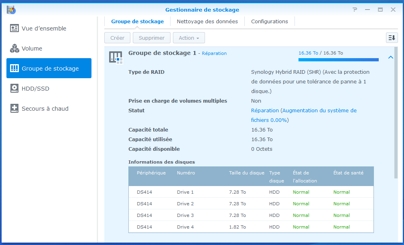Select the Drive 4 row in disk table
This screenshot has width=404, height=245.
point(251,227)
